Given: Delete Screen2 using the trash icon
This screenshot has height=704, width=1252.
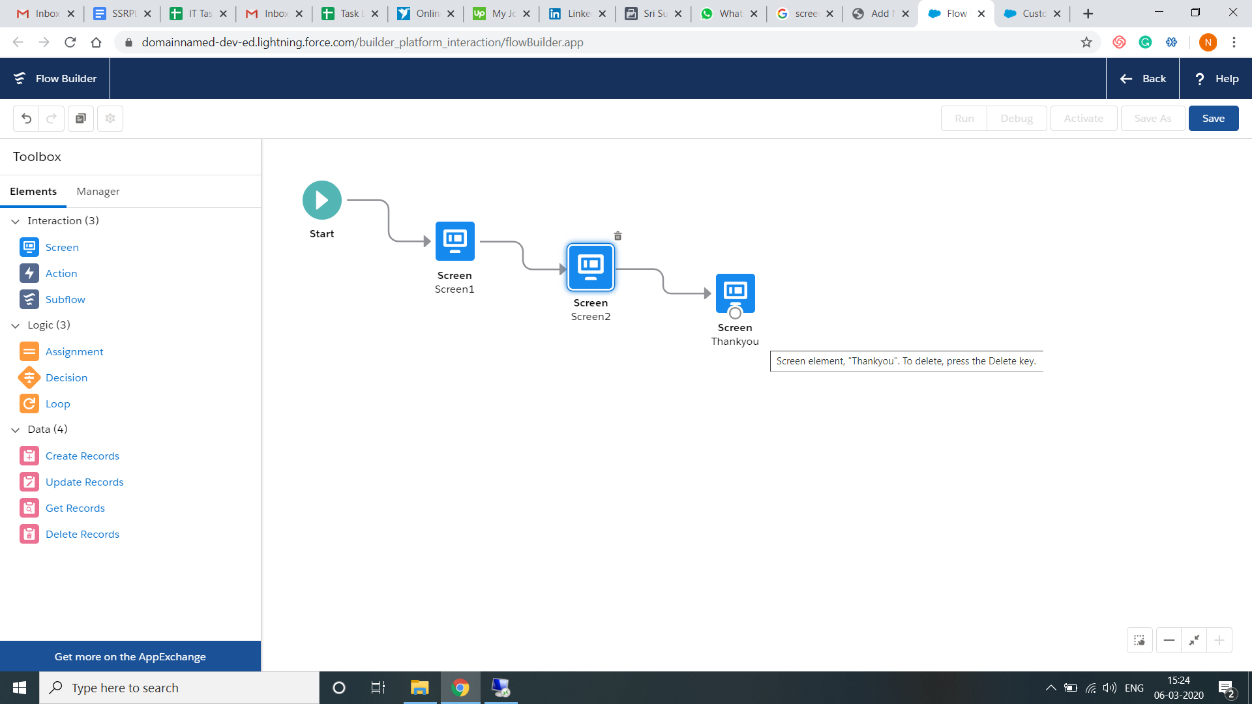Looking at the screenshot, I should click(x=618, y=235).
